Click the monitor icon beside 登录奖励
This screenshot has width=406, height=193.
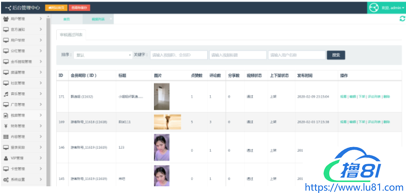click(6, 148)
